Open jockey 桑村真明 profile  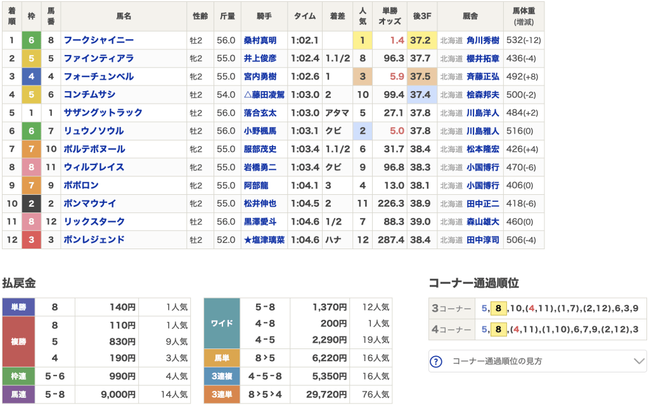coord(260,40)
